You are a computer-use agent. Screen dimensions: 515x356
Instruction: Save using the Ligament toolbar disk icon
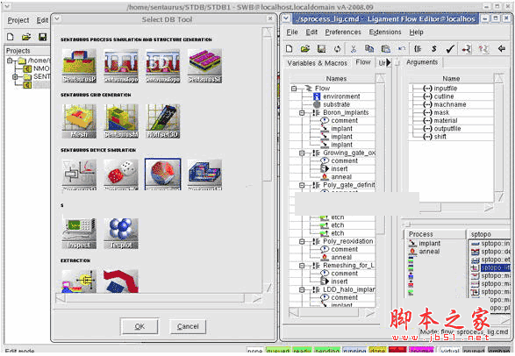[321, 49]
